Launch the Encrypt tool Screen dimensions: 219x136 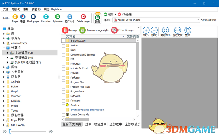(x=70, y=30)
